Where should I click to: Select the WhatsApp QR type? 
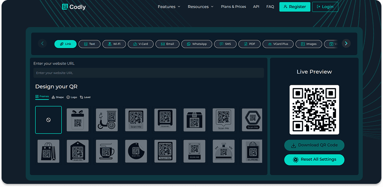click(197, 44)
